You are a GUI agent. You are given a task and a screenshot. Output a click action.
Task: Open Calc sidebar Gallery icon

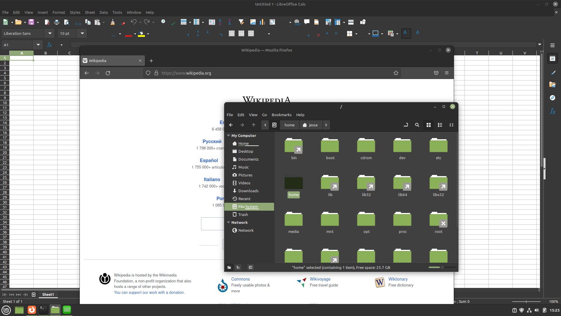(552, 85)
